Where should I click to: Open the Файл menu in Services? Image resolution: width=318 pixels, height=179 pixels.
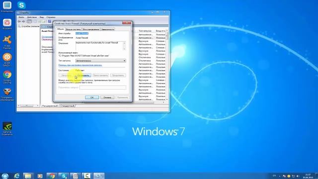click(21, 17)
